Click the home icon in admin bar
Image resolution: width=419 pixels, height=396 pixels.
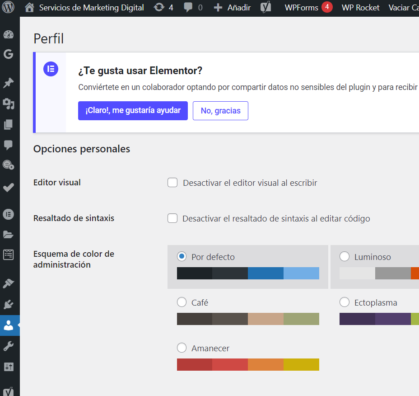click(x=29, y=8)
